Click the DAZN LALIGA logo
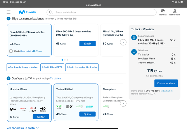This screenshot has width=187, height=130. click(x=69, y=107)
